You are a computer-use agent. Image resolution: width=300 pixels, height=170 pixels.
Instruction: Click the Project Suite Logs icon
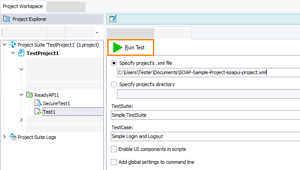pyautogui.click(x=13, y=137)
